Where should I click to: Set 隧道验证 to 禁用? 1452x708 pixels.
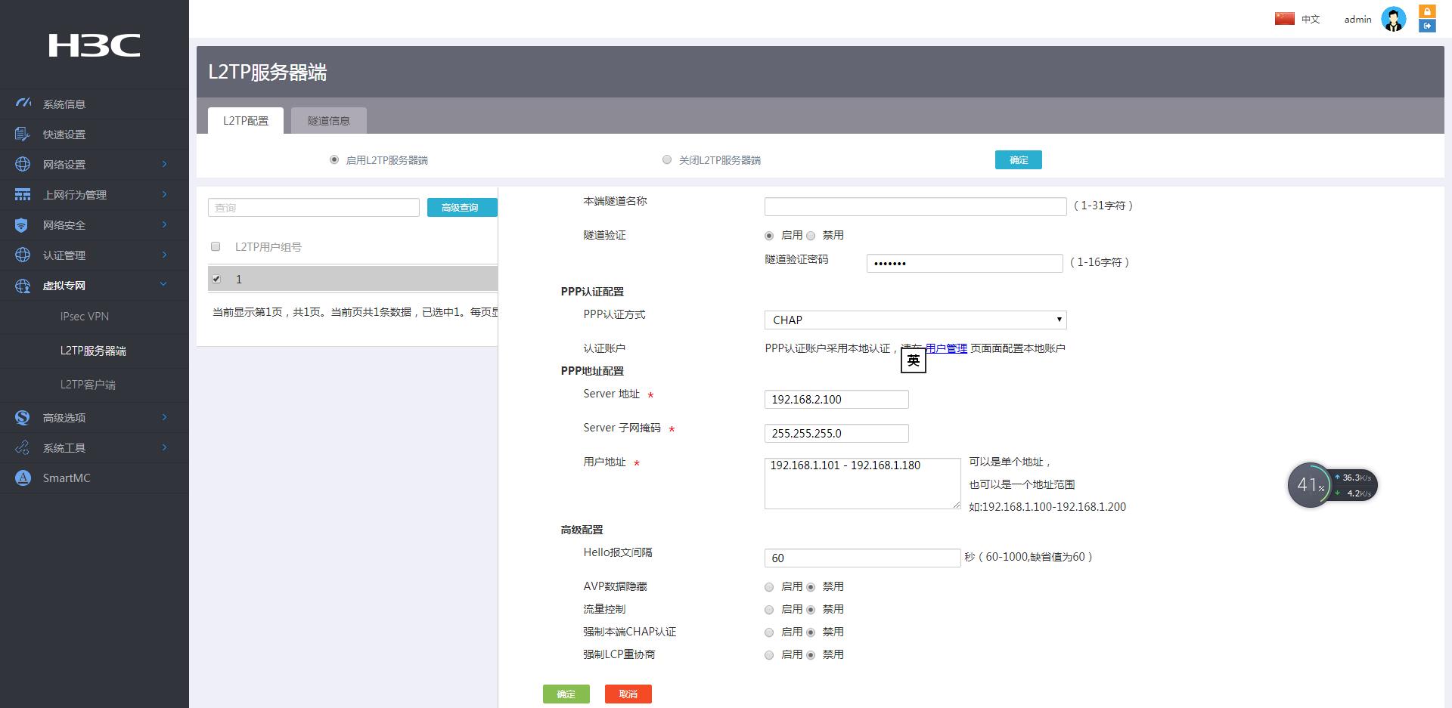(811, 236)
